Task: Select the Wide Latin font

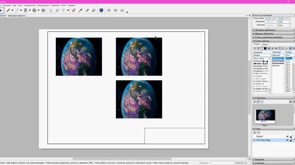Action: tap(260, 64)
